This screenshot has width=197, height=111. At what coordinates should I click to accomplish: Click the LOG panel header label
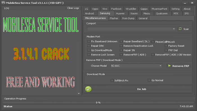tap(7, 8)
